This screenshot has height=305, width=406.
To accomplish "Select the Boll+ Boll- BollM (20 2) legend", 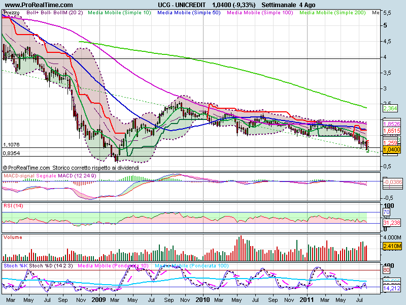I will [55, 12].
